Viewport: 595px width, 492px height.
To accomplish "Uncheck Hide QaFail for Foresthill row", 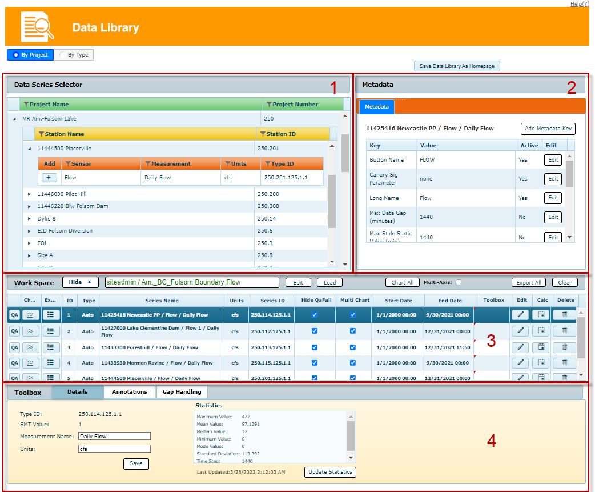I will tap(315, 347).
